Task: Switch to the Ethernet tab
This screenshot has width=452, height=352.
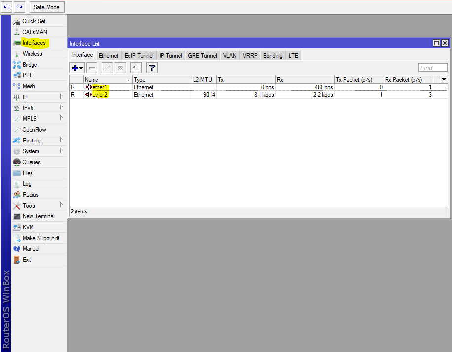Action: coord(109,55)
